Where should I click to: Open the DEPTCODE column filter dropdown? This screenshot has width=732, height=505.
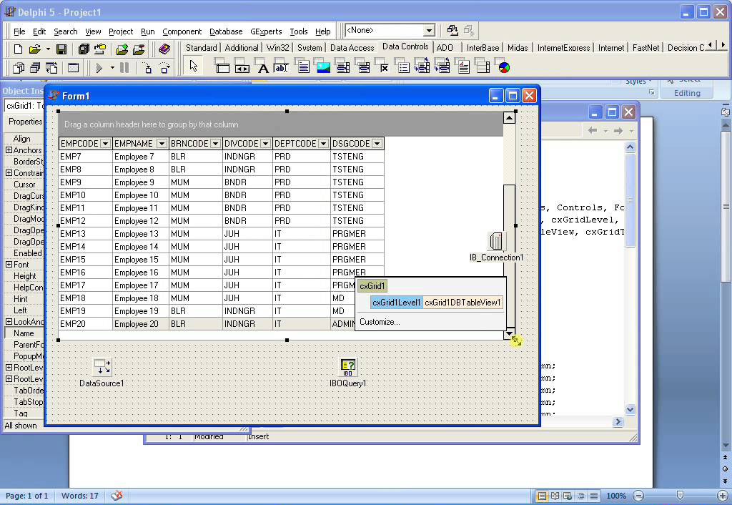point(323,144)
